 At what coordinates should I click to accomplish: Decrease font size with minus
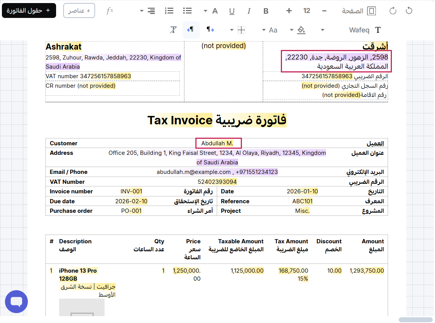[x=324, y=11]
